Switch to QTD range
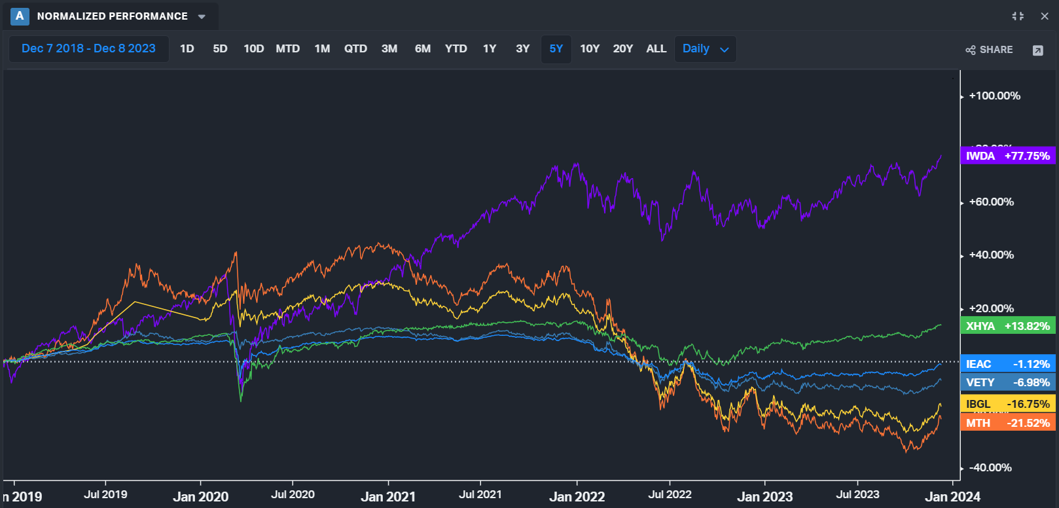 click(x=356, y=48)
